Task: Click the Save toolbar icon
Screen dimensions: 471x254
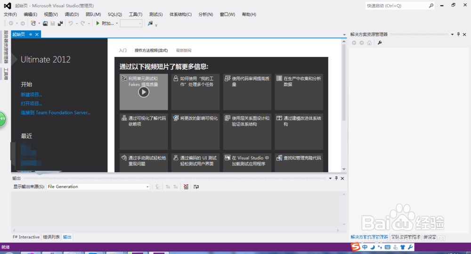Action: tap(53, 23)
